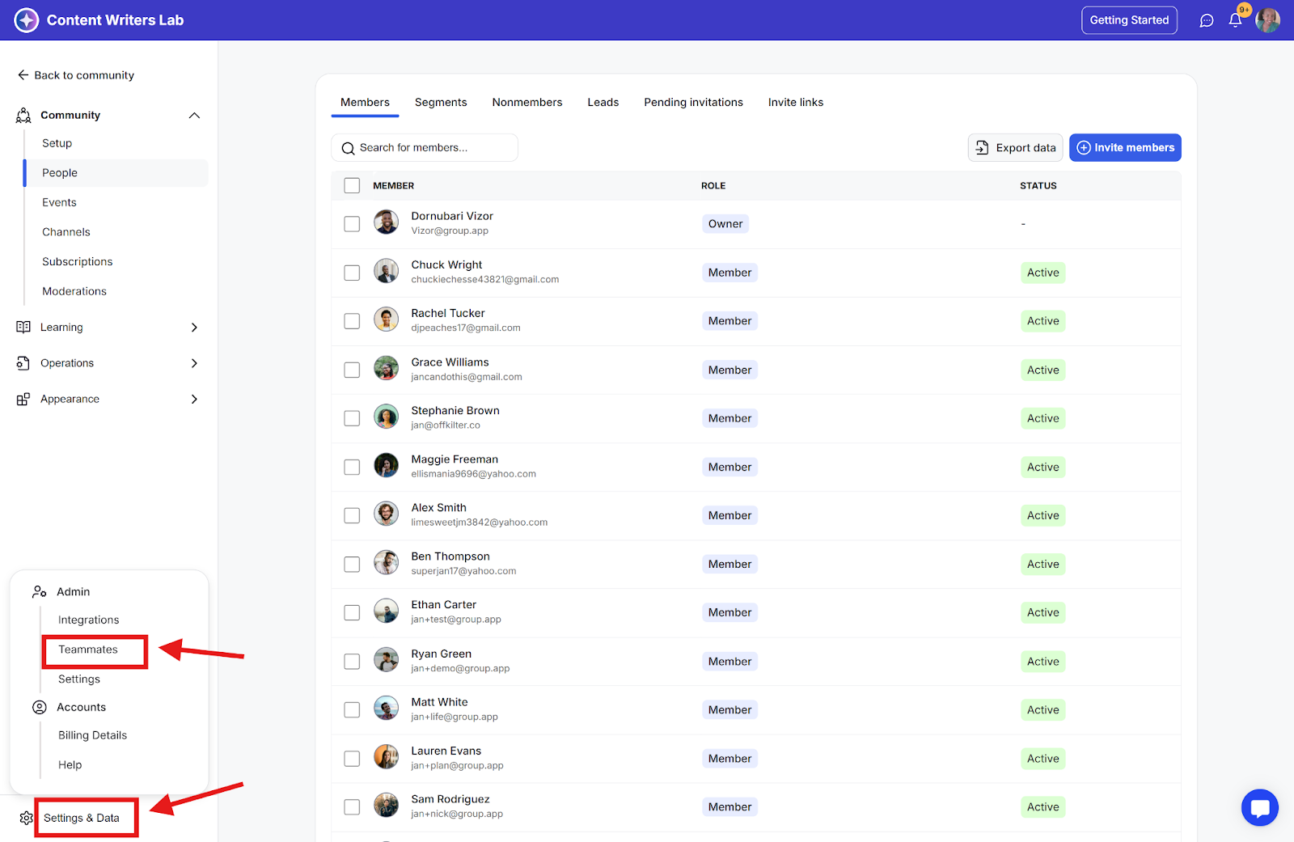Open the notifications bell icon
This screenshot has width=1294, height=842.
point(1235,20)
